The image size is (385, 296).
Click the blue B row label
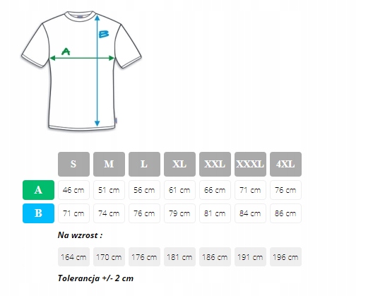click(x=38, y=213)
